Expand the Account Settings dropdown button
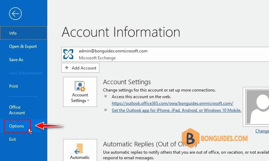 80,92
